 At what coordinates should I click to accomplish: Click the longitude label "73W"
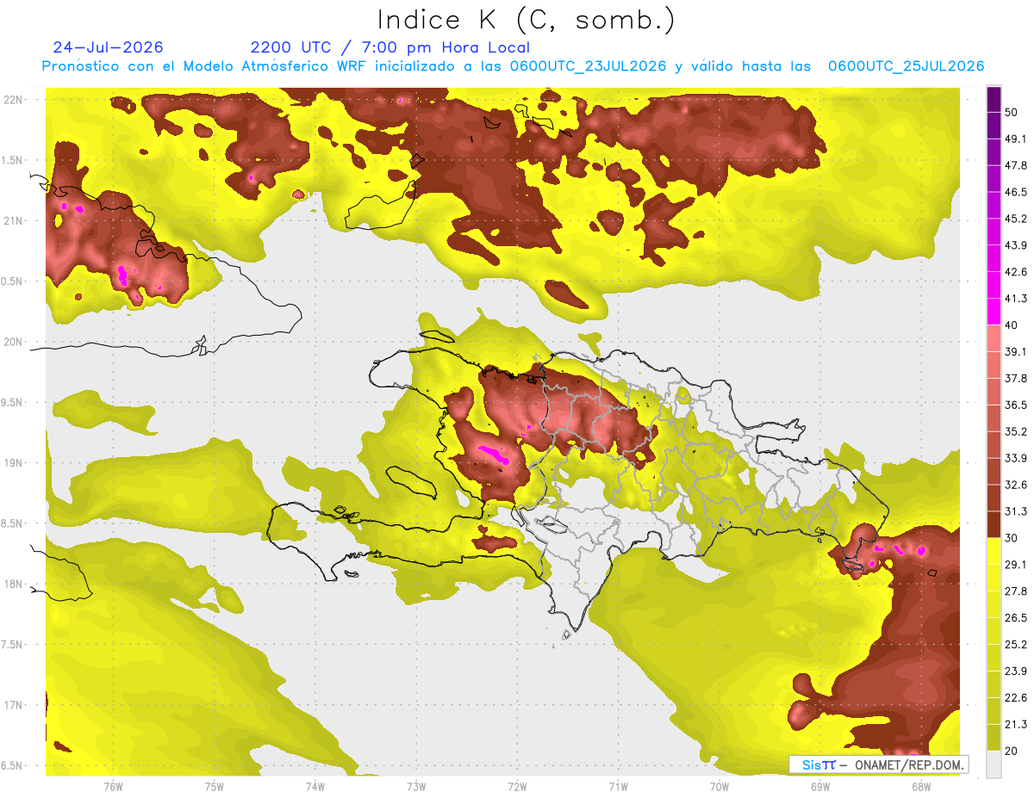pos(416,787)
